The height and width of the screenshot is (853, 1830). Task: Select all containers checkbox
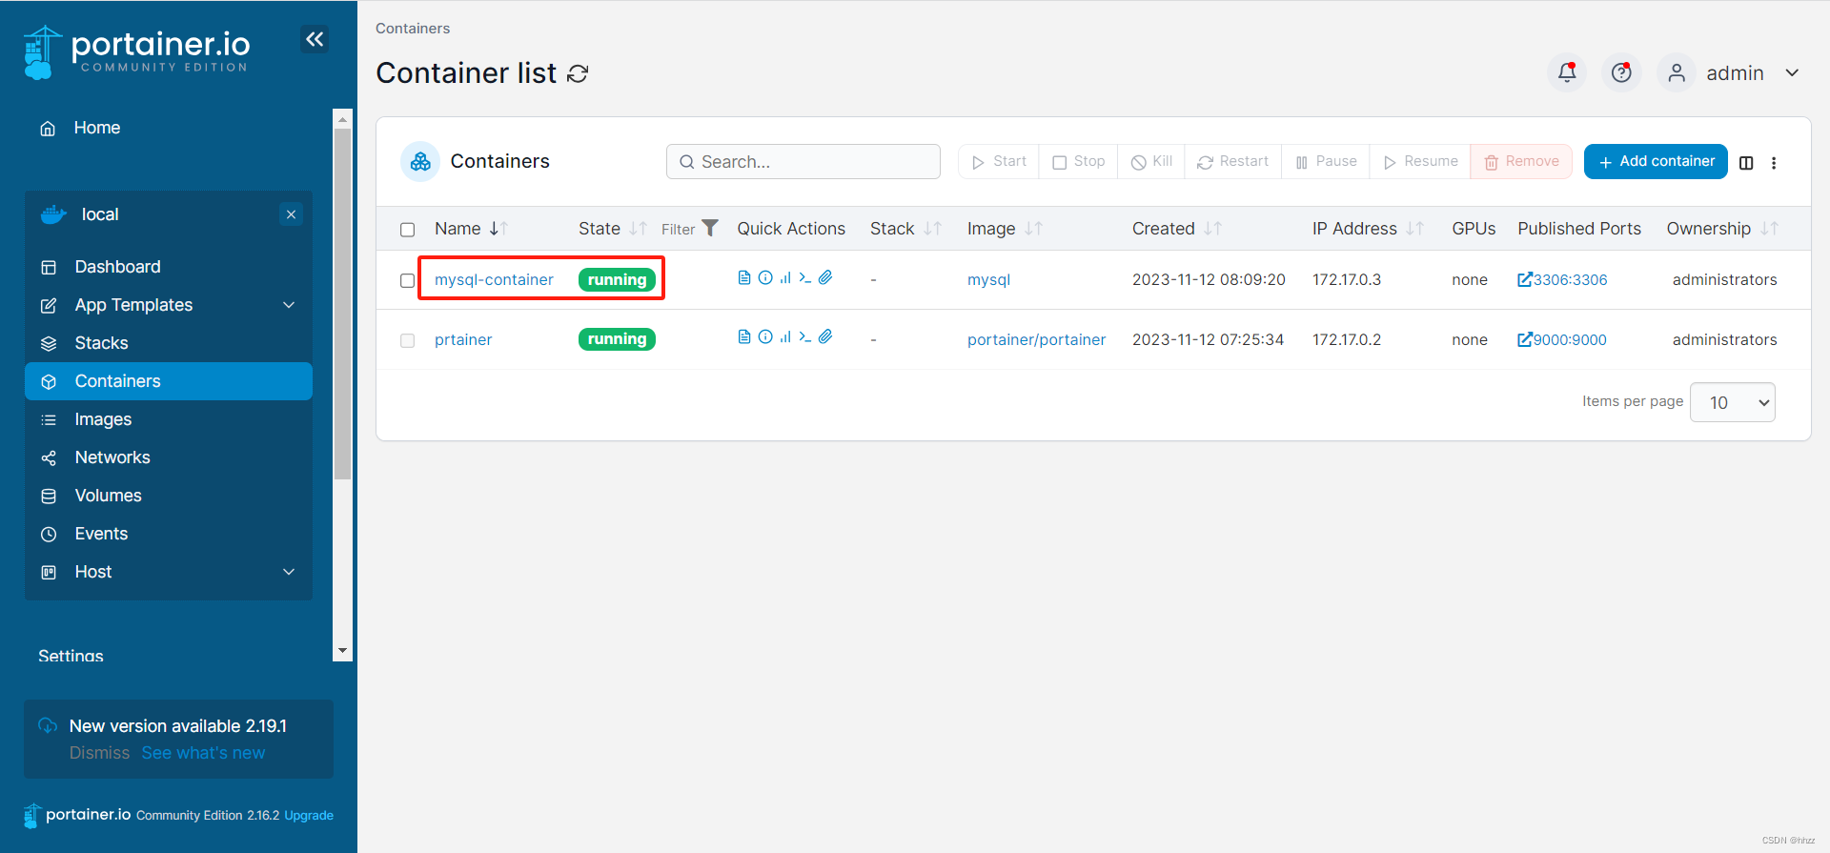pos(408,230)
